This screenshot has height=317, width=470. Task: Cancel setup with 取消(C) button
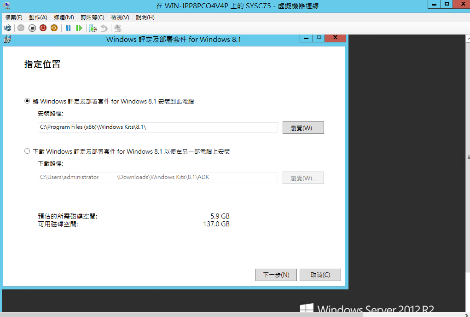click(320, 275)
